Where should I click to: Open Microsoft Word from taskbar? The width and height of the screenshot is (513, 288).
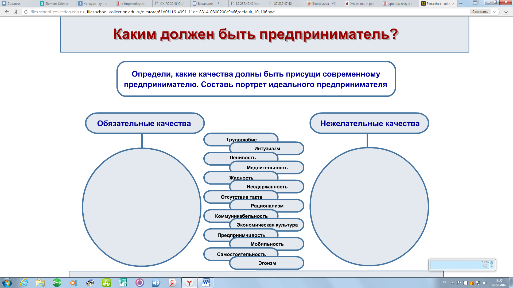[x=206, y=282]
